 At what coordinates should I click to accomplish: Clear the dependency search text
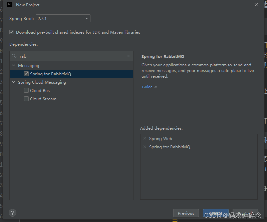(x=128, y=56)
